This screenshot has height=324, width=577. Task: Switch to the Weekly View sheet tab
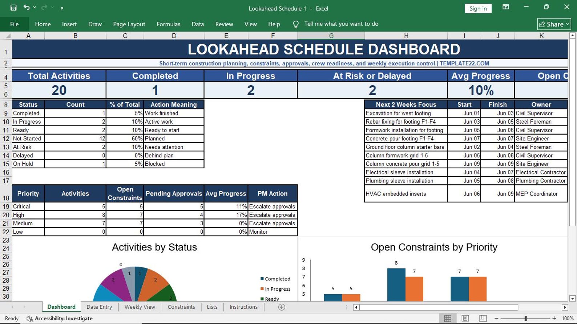coord(140,307)
